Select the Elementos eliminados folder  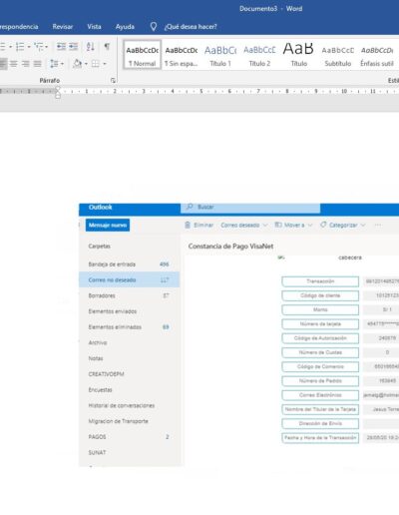pyautogui.click(x=129, y=326)
